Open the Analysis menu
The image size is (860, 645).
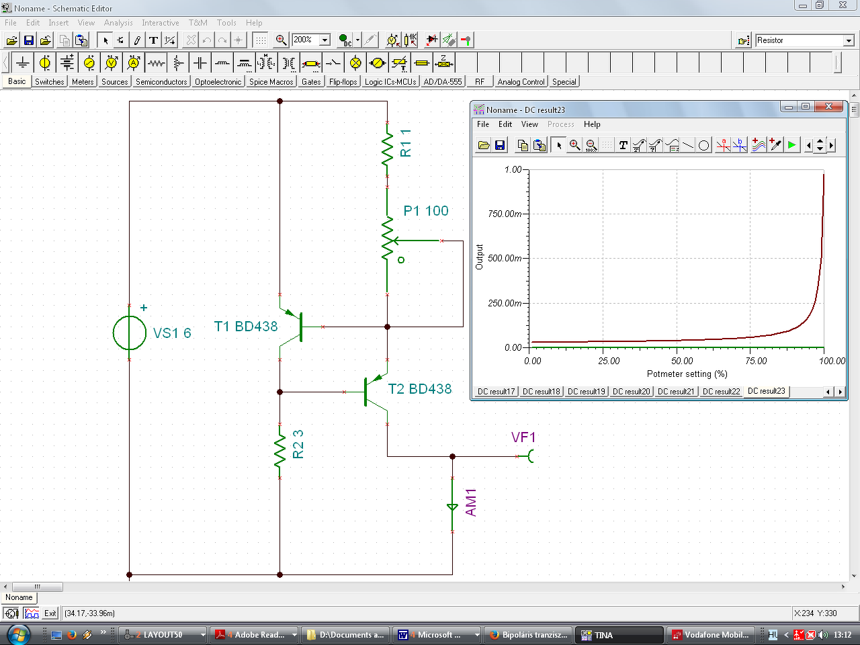coord(118,23)
